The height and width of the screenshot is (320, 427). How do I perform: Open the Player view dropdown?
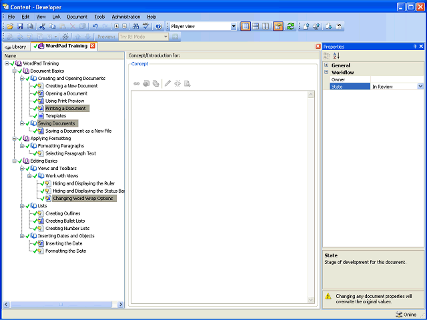[x=234, y=27]
